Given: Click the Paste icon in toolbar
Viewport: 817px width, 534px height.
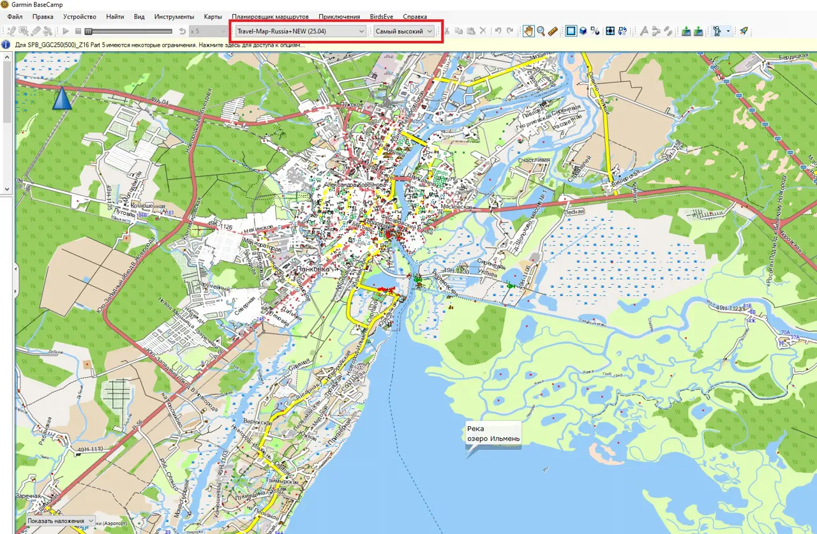Looking at the screenshot, I should click(x=470, y=31).
